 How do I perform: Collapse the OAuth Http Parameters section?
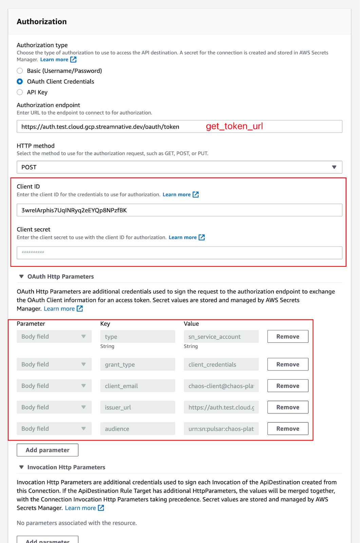tap(21, 277)
